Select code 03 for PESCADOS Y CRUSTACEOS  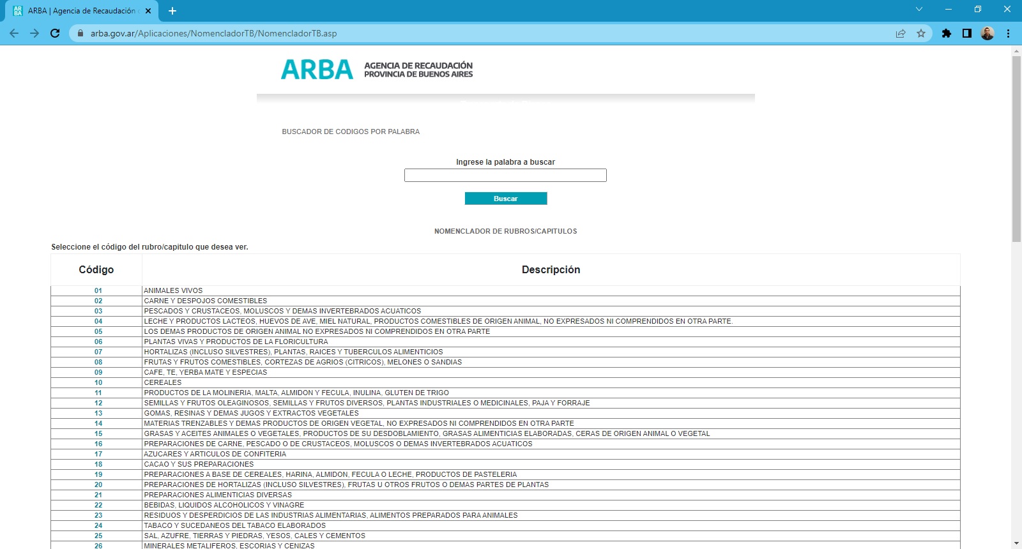pos(98,311)
